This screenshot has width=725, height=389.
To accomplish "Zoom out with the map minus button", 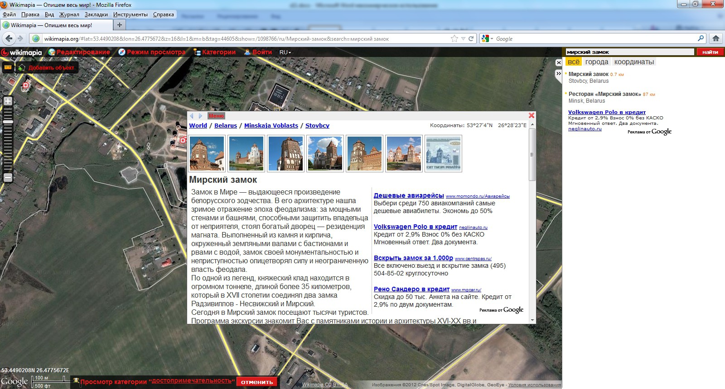I will coord(8,178).
